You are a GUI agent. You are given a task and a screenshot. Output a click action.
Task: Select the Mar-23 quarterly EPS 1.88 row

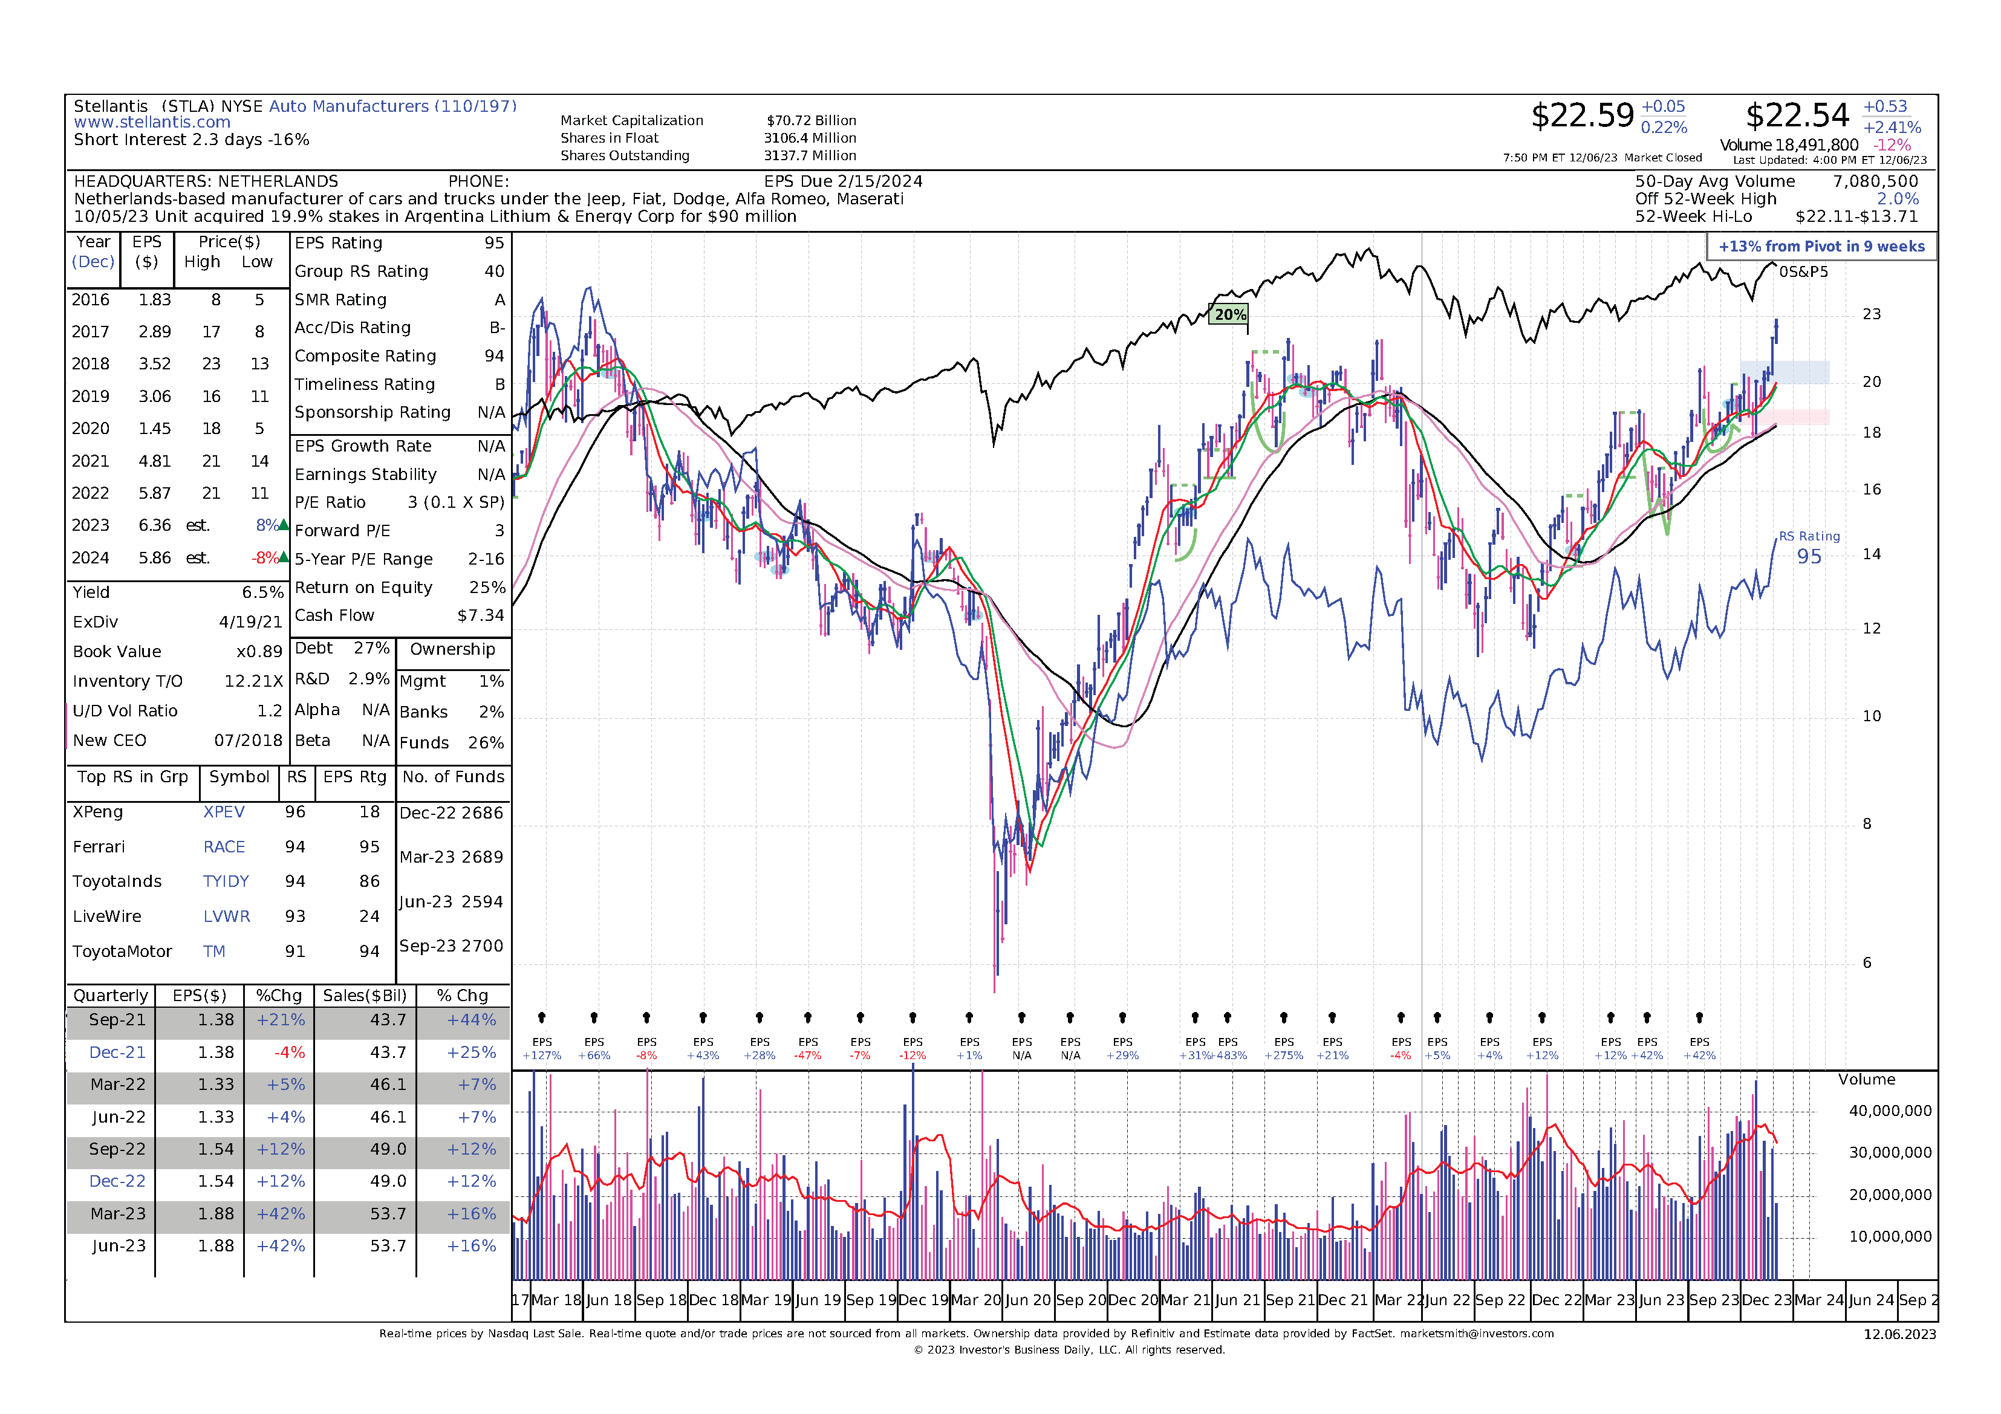pyautogui.click(x=288, y=1215)
